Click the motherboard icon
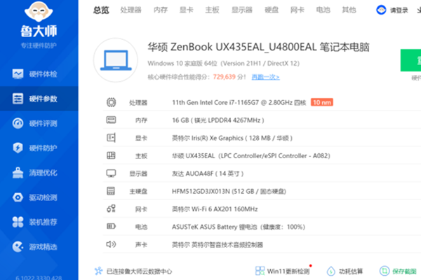Image resolution: width=421 pixels, height=280 pixels. (111, 155)
